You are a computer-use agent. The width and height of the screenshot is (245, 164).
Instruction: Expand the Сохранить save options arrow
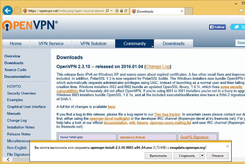point(203,156)
